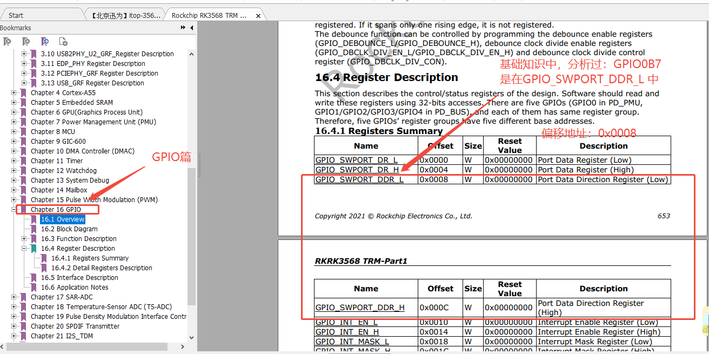Follow the GPIO_SWPORT_DR_H register link
This screenshot has height=354, width=709.
coord(357,170)
